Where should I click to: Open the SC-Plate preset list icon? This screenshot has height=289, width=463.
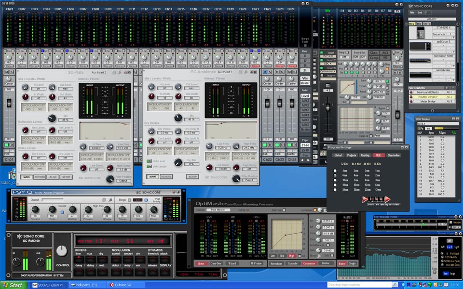tap(114, 72)
